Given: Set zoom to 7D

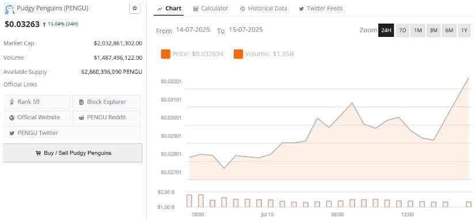Looking at the screenshot, I should tap(402, 31).
